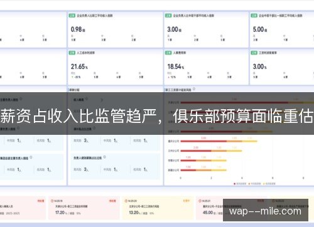
Task: Click the clock icon beside timestamp 14:25:20
Action: [126, 201]
